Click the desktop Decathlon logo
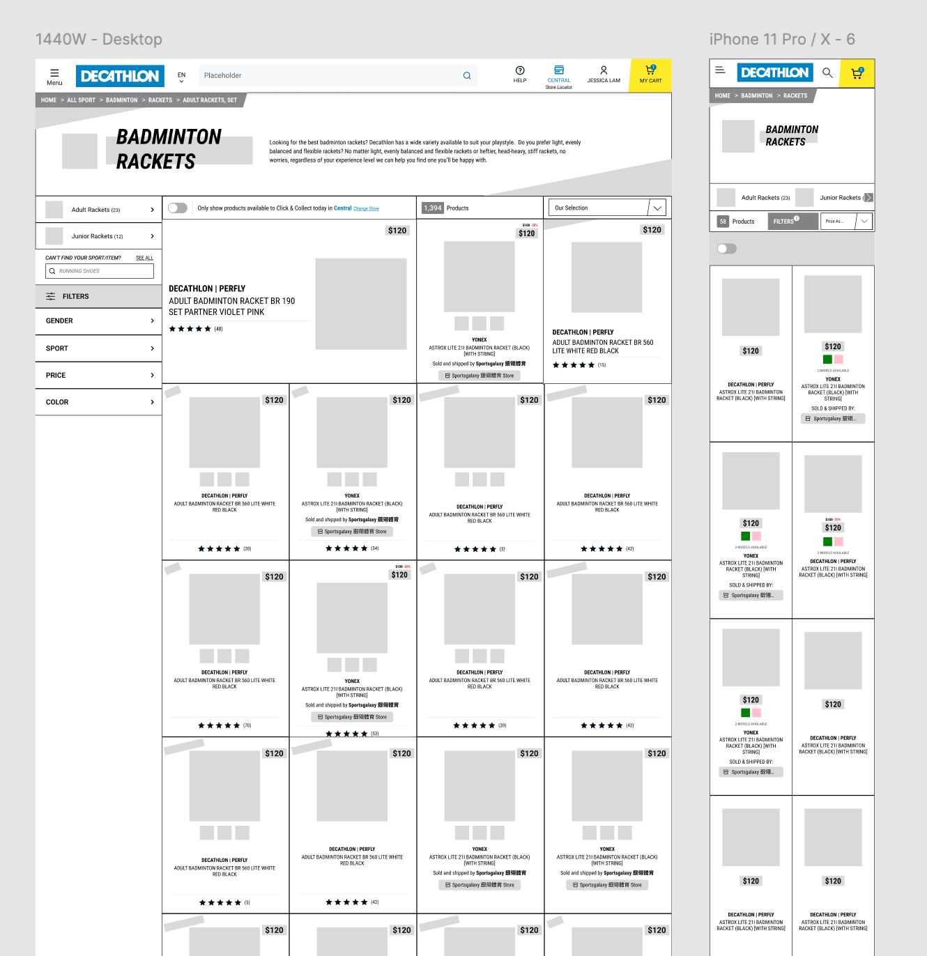Viewport: 927px width, 956px height. (119, 76)
